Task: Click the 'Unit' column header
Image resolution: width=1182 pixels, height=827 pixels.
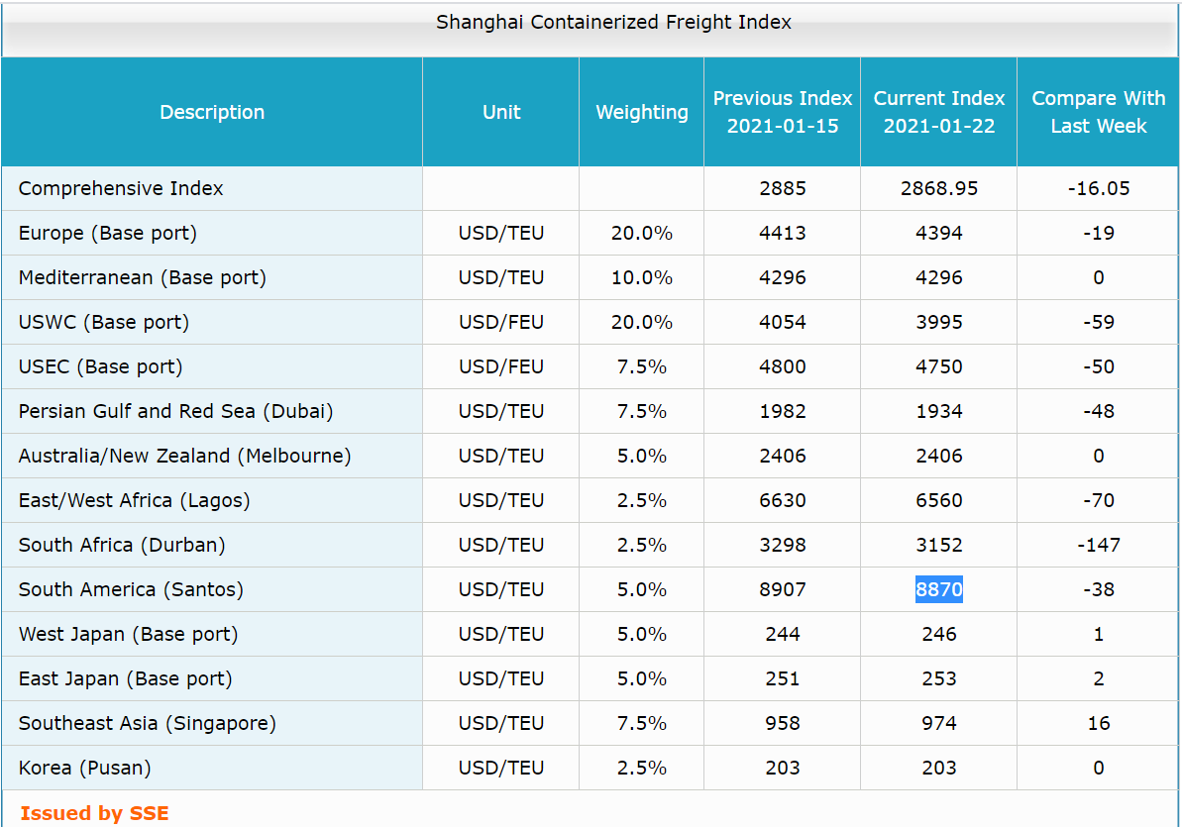Action: pos(500,112)
